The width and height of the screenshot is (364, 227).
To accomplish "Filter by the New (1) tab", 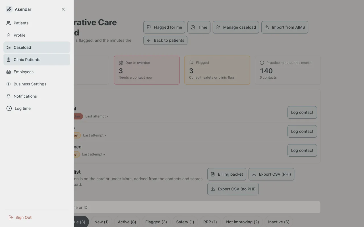I will (x=102, y=222).
